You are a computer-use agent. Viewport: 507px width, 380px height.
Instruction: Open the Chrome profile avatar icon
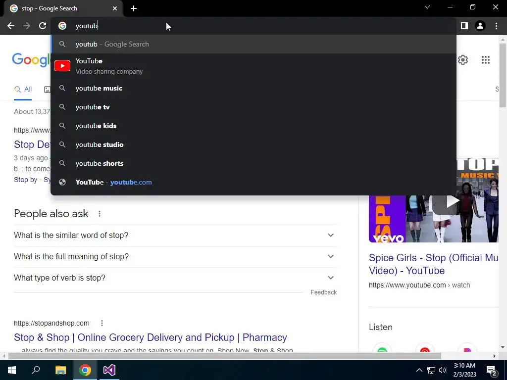pos(480,26)
